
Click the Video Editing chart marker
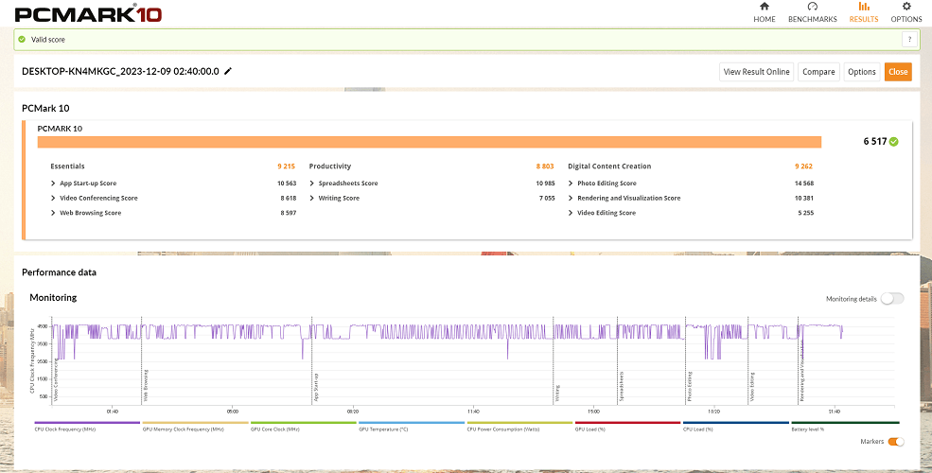(x=752, y=388)
